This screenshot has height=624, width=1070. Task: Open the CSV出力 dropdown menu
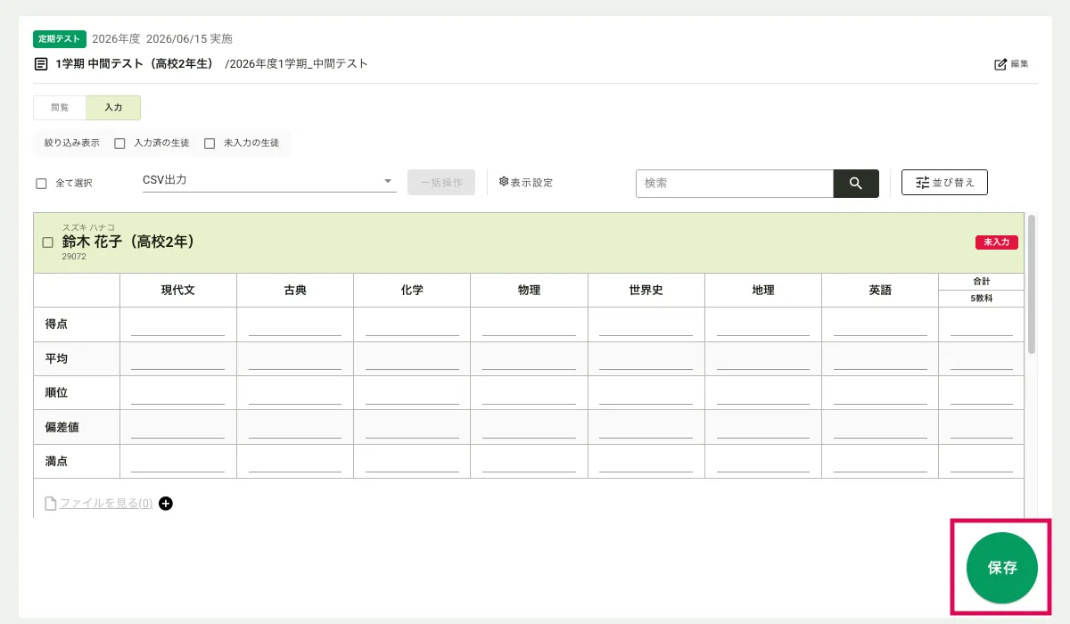[269, 181]
